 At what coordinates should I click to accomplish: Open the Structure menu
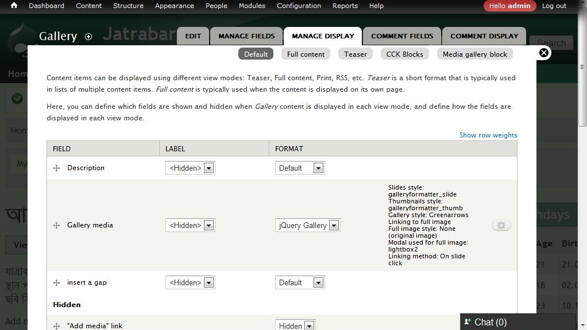click(129, 6)
